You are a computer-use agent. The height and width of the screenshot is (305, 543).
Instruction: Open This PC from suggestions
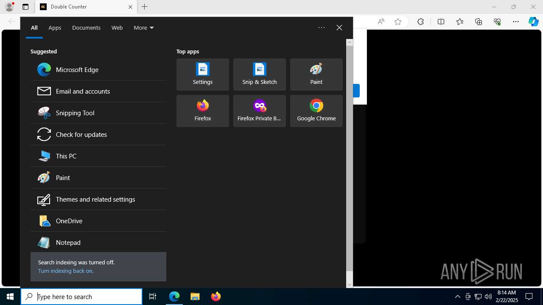tap(98, 156)
